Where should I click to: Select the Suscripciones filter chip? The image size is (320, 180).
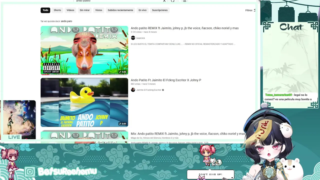[x=160, y=10]
